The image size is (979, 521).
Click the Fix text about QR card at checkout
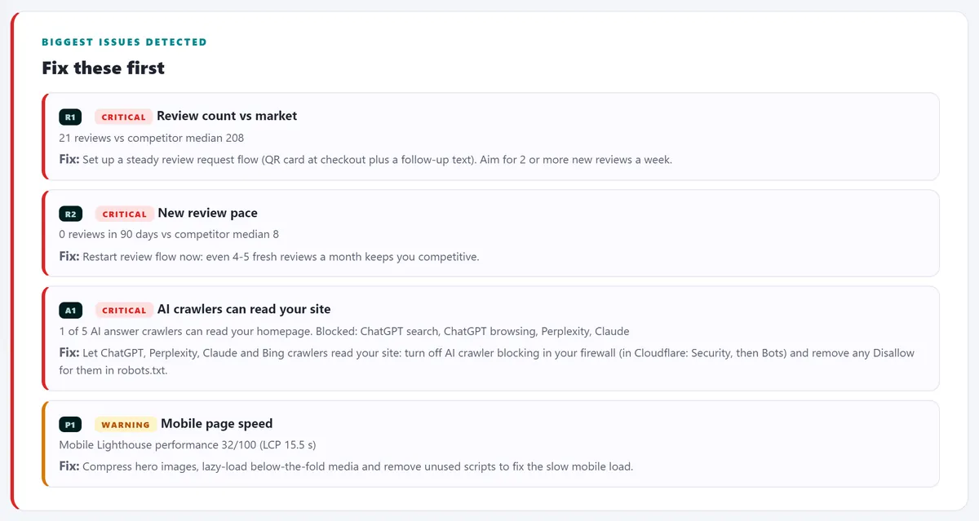(x=365, y=160)
